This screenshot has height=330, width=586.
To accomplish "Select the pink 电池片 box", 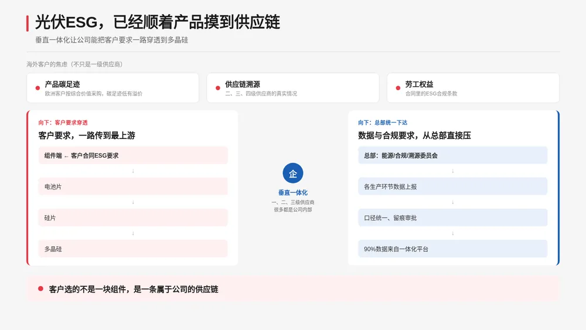I will point(133,186).
